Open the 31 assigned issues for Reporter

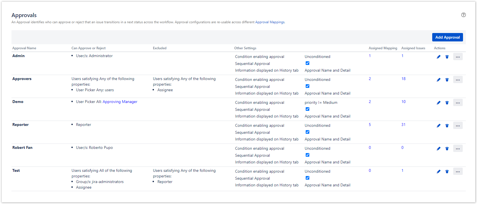click(x=403, y=125)
